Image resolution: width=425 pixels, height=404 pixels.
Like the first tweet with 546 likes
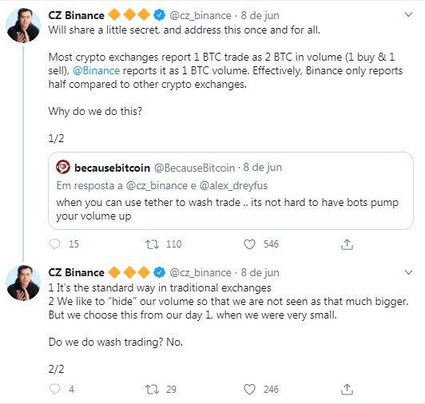pyautogui.click(x=249, y=244)
